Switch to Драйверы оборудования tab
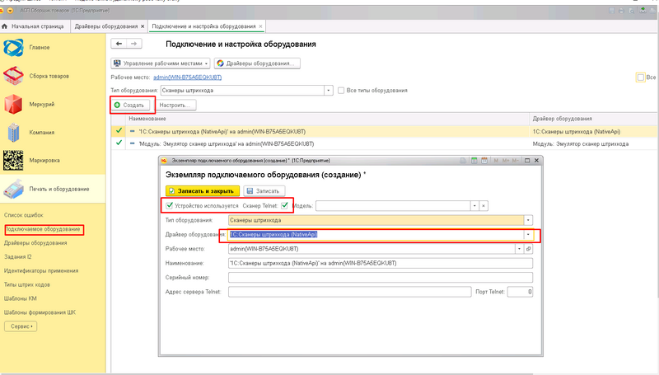 tap(106, 26)
